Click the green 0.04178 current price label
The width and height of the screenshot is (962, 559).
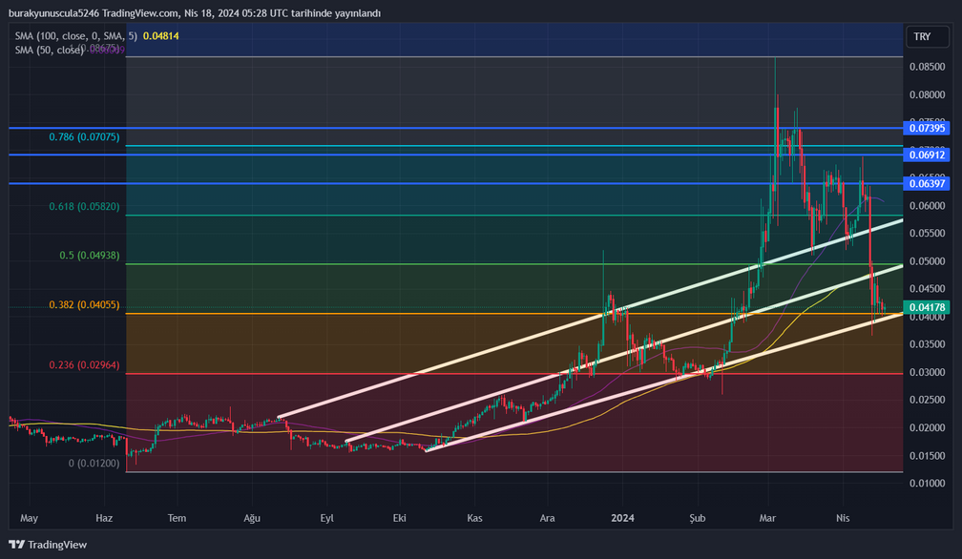(x=927, y=307)
